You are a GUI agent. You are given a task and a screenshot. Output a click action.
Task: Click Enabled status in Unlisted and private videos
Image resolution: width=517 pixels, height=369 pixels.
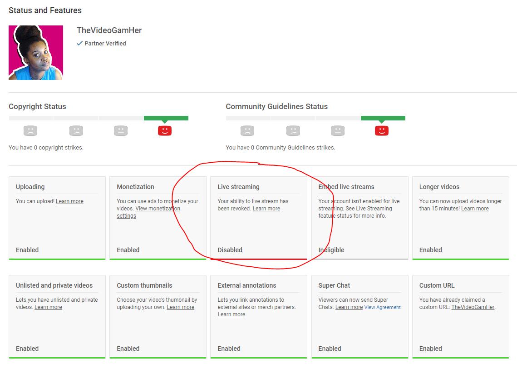[x=27, y=349]
